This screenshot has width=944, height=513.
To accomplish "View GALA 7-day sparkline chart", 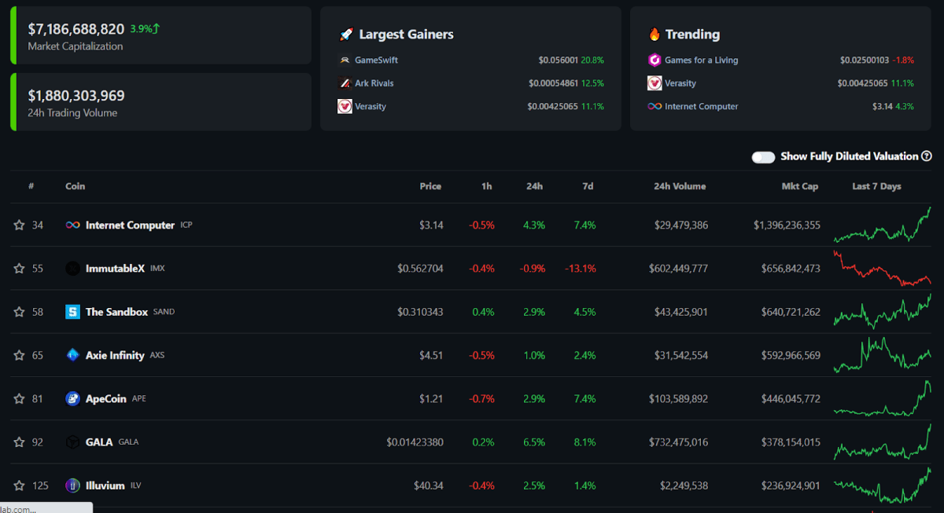I will click(x=883, y=442).
